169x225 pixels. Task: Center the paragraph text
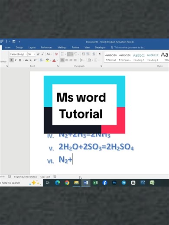pos(67,60)
